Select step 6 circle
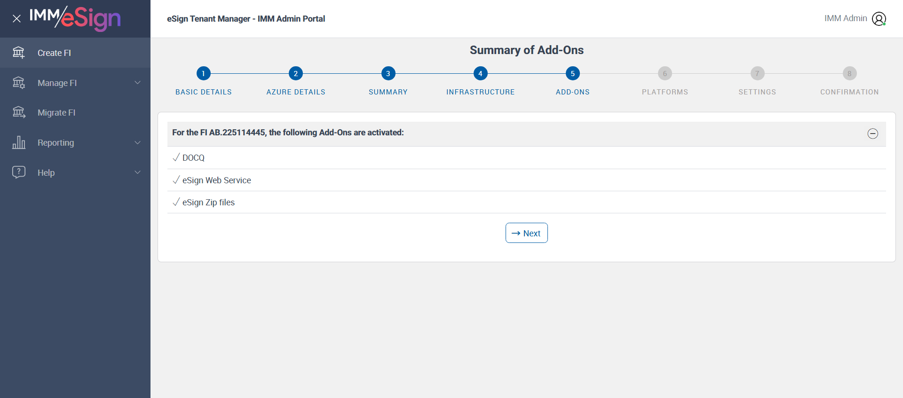Image resolution: width=903 pixels, height=398 pixels. (x=665, y=73)
